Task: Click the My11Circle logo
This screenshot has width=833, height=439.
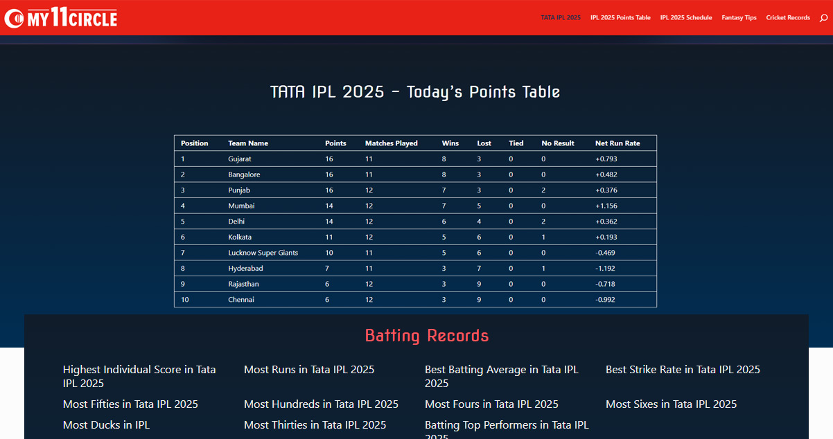Action: coord(60,18)
